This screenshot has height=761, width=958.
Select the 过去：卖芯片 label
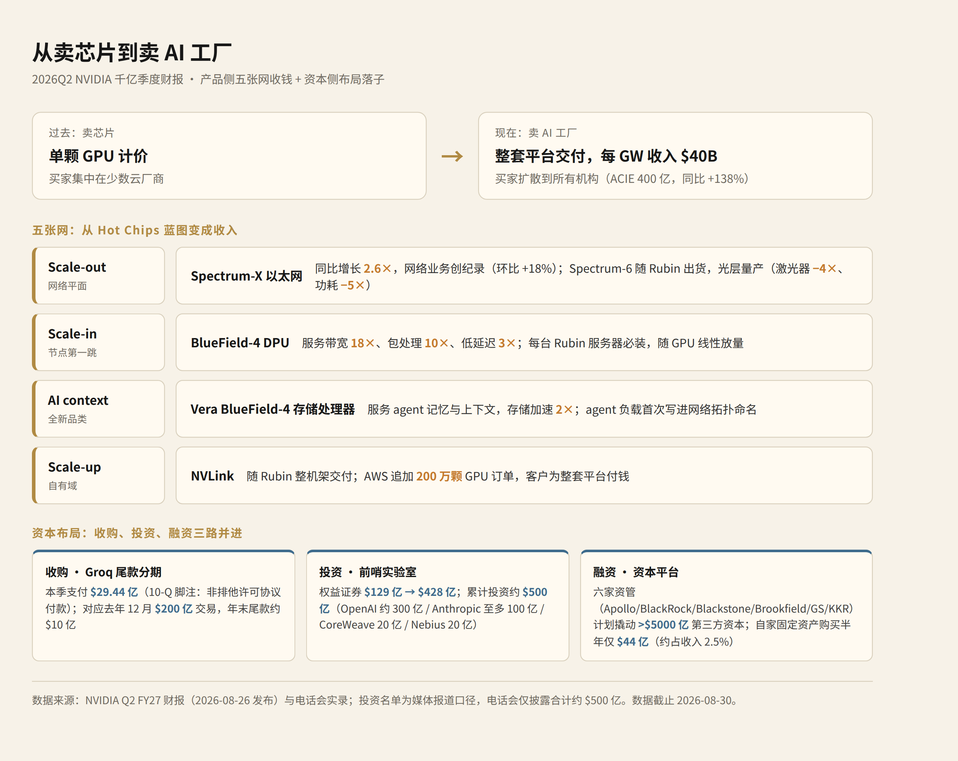(x=81, y=132)
